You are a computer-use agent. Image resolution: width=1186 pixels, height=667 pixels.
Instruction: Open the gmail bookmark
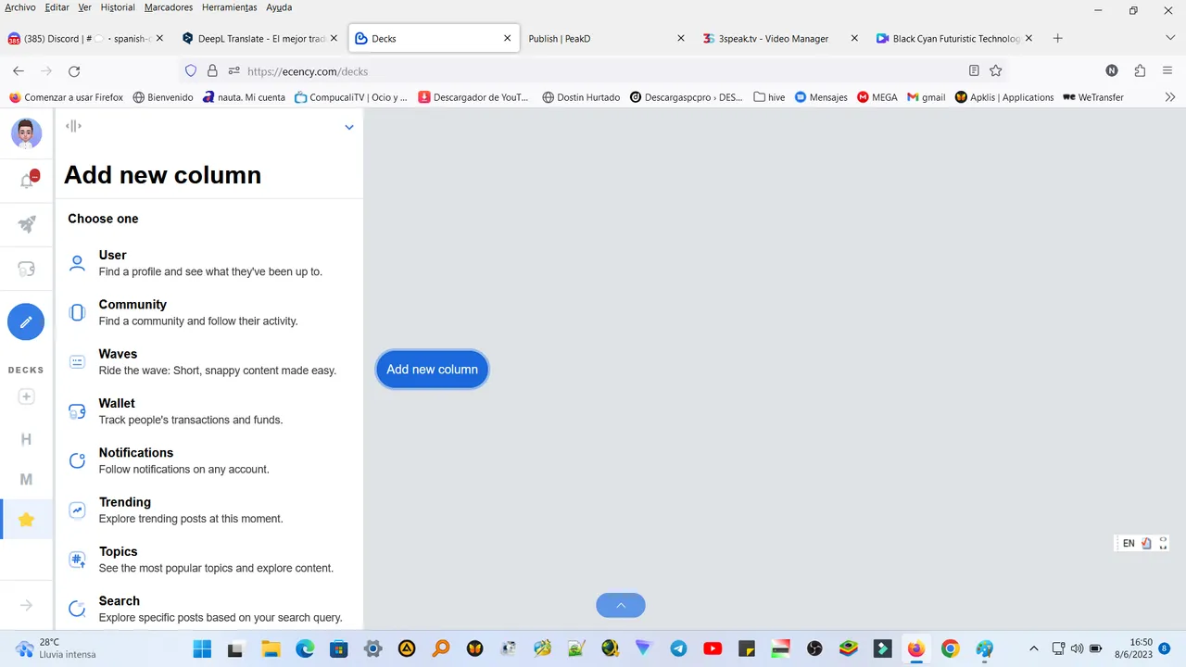tap(927, 97)
